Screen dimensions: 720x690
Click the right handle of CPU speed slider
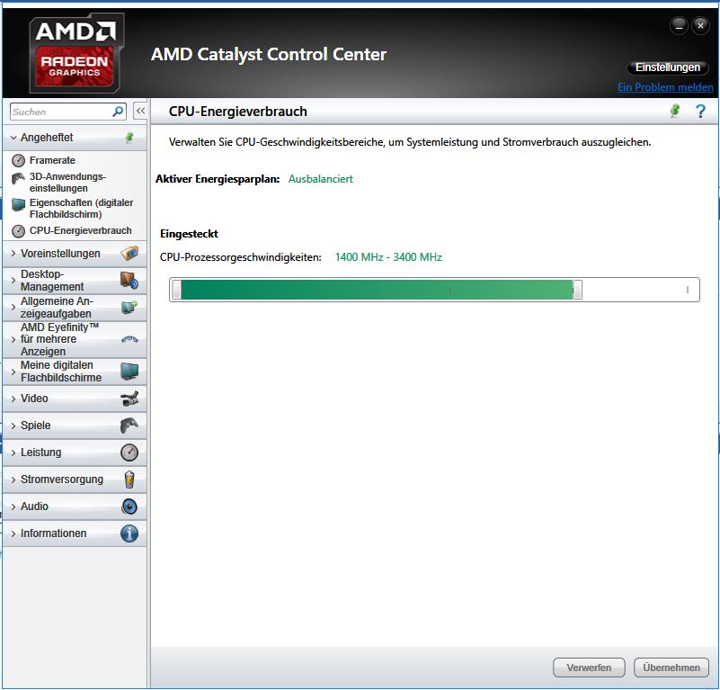click(x=578, y=290)
